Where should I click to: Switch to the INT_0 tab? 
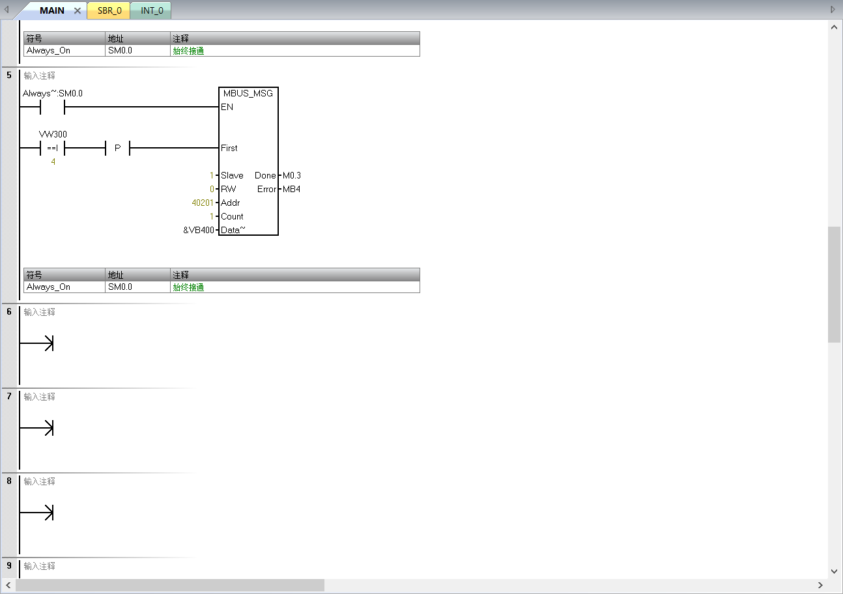(x=151, y=10)
